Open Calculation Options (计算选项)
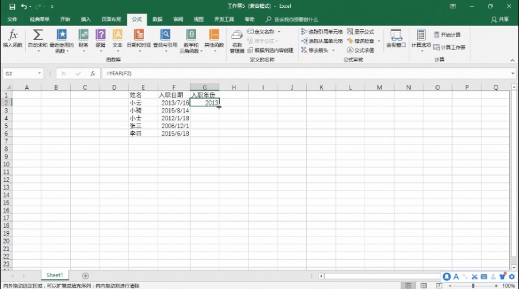Image resolution: width=519 pixels, height=289 pixels. click(421, 40)
